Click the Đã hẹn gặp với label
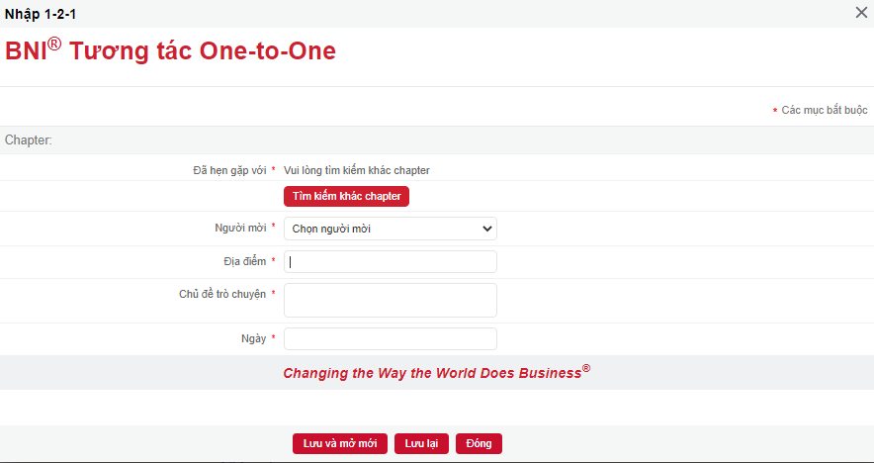 tap(229, 171)
